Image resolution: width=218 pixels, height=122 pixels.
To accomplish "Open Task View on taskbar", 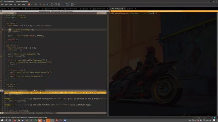I will [10, 120].
